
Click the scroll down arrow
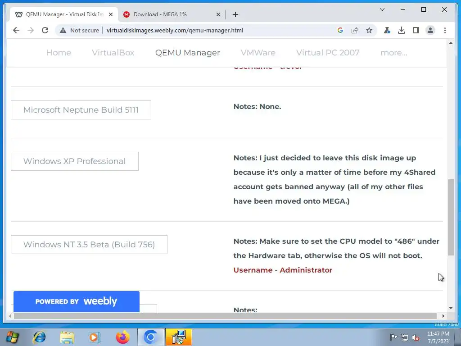(x=451, y=308)
